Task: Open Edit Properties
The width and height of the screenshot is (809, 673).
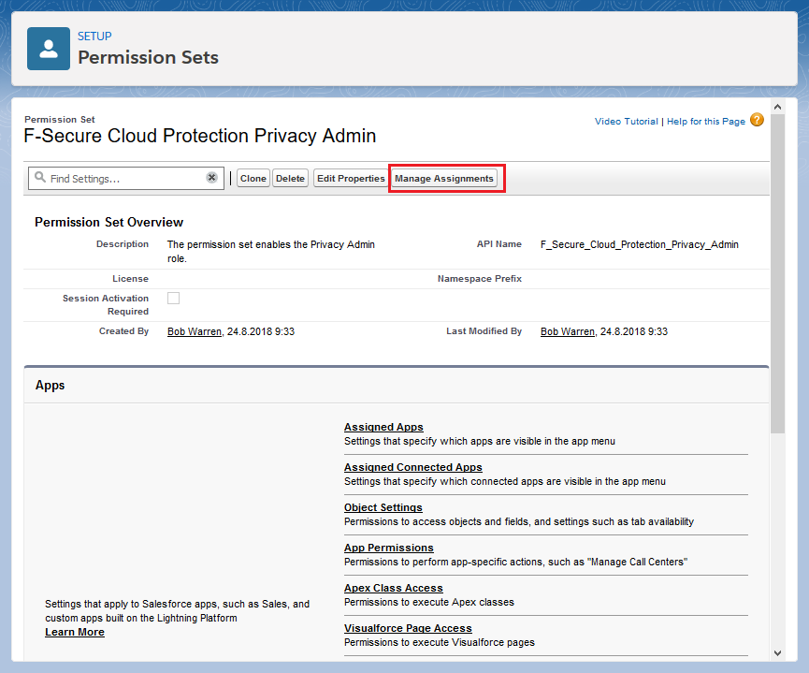Action: pyautogui.click(x=351, y=178)
